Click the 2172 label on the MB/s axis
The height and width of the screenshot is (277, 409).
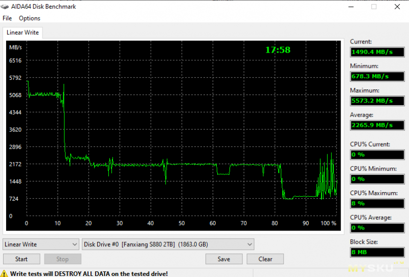tap(15, 164)
